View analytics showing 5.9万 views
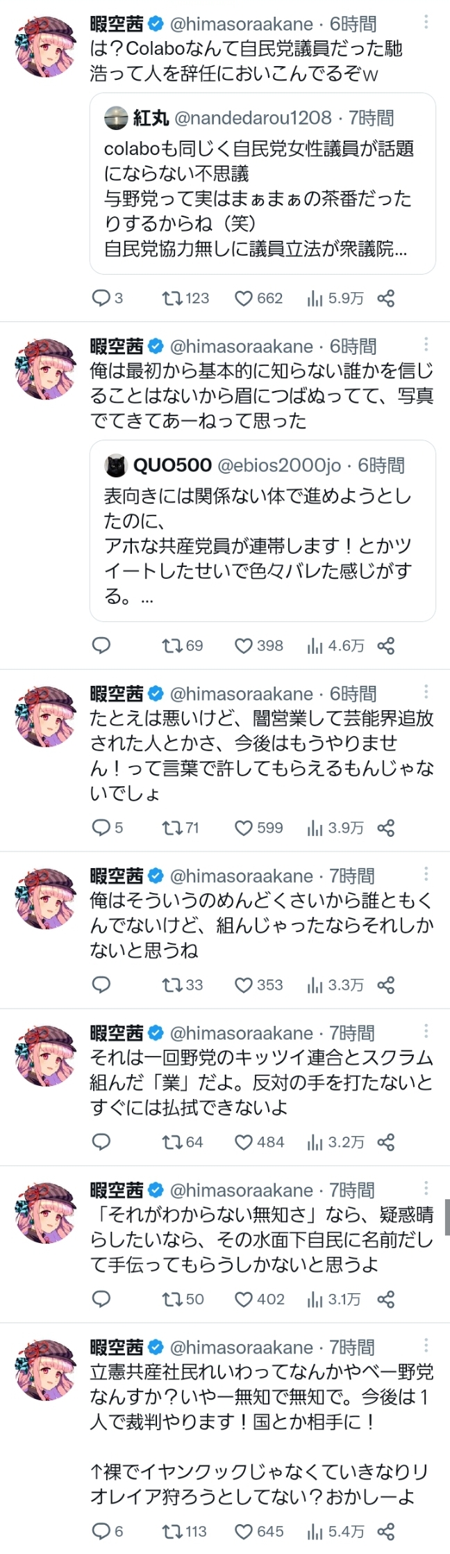The width and height of the screenshot is (450, 1554). tap(315, 298)
